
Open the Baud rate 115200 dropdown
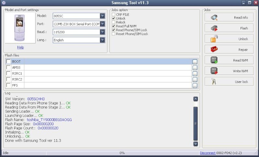click(102, 32)
